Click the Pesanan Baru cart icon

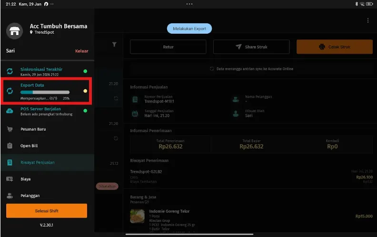(10, 129)
